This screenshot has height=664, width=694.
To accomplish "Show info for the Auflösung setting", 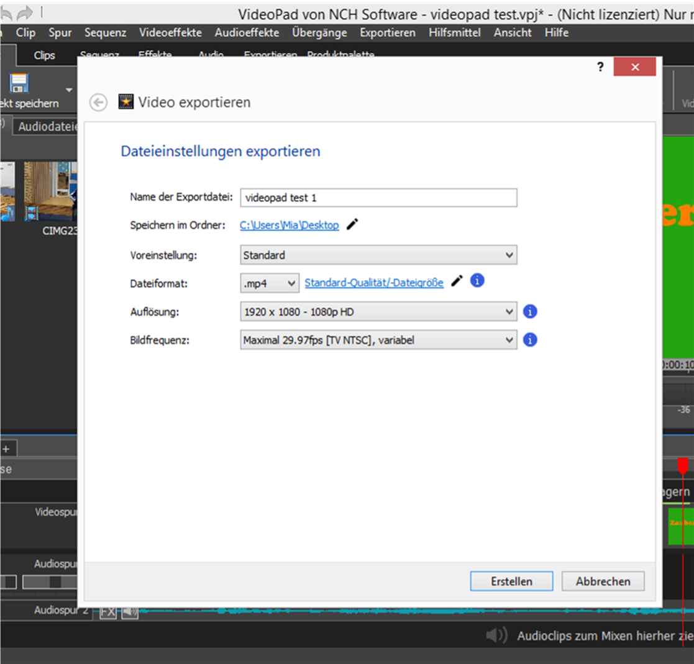I will [529, 311].
